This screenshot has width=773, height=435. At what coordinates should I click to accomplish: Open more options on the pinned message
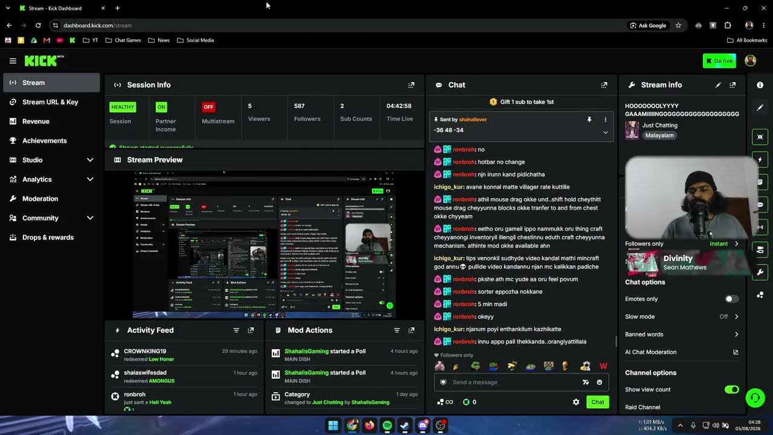point(605,120)
